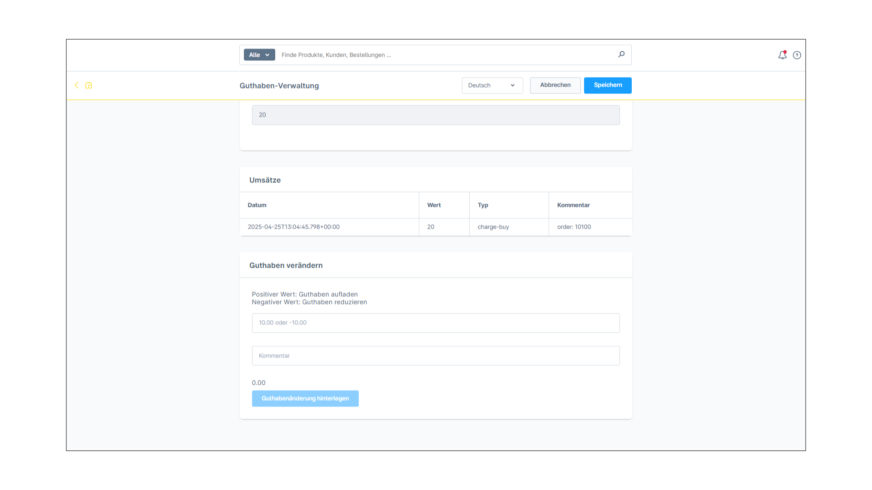Screen dimensions: 872x490
Task: Click the Guthaben-Verwaltung page title
Action: [279, 86]
